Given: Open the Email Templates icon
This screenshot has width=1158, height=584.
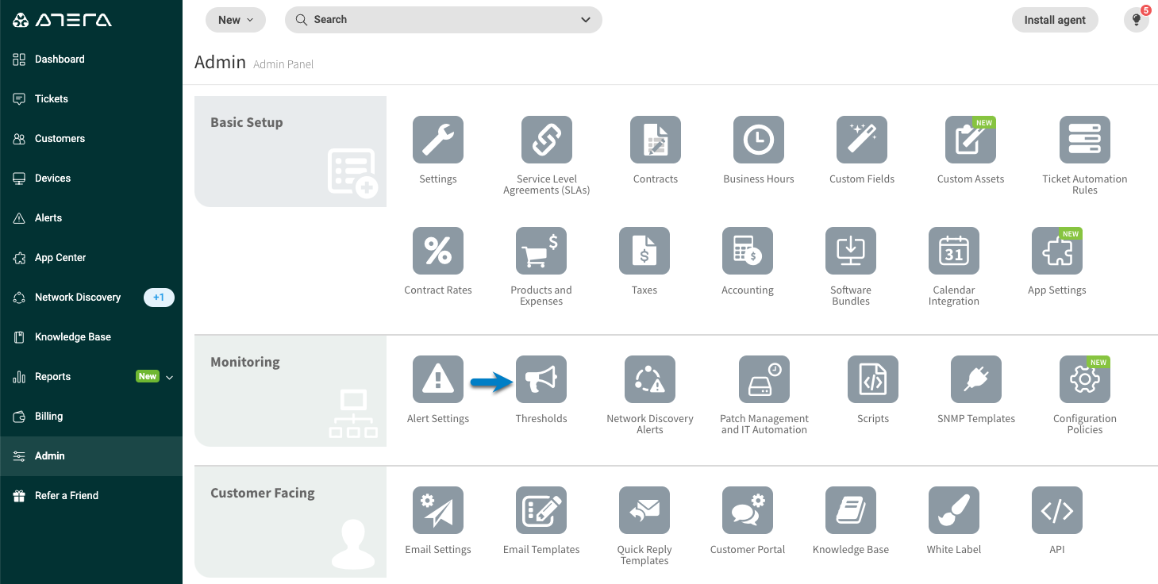Looking at the screenshot, I should (x=541, y=510).
